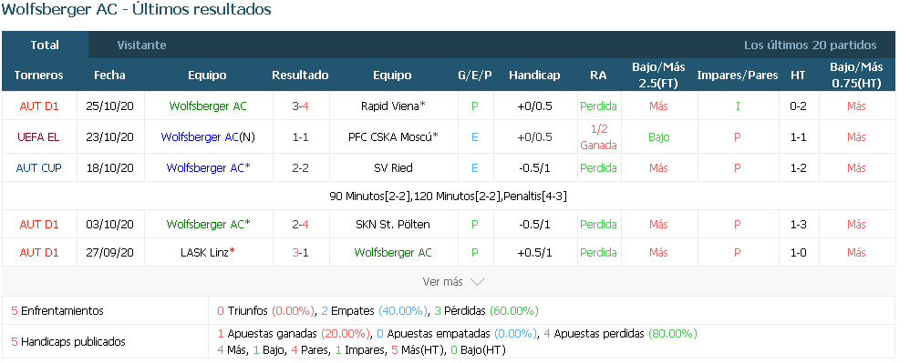Click the Handicap column header

[x=534, y=76]
